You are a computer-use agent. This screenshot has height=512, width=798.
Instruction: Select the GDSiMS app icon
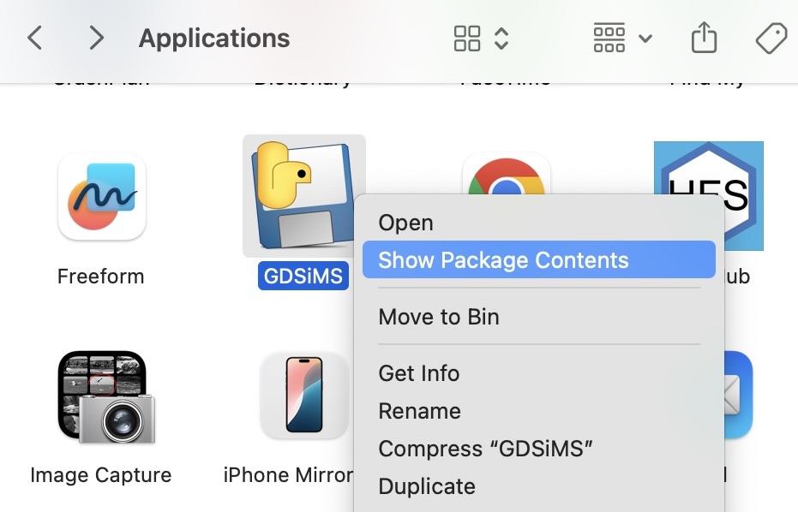click(x=303, y=196)
